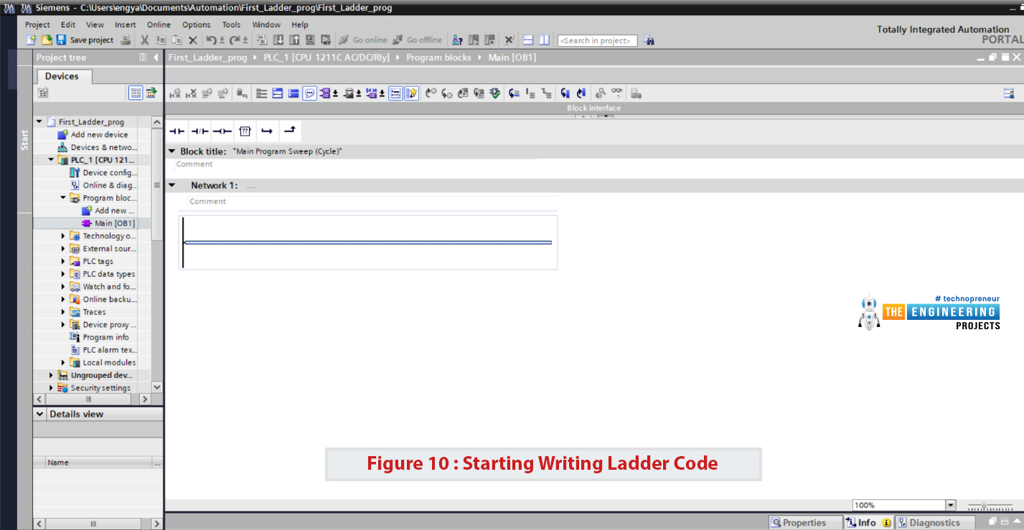Open the Start portal view side tab
This screenshot has width=1024, height=530.
tap(25, 141)
